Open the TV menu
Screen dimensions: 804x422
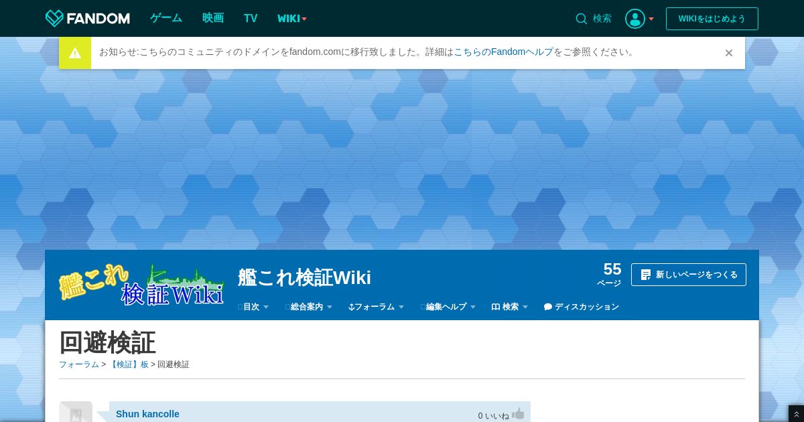(251, 18)
